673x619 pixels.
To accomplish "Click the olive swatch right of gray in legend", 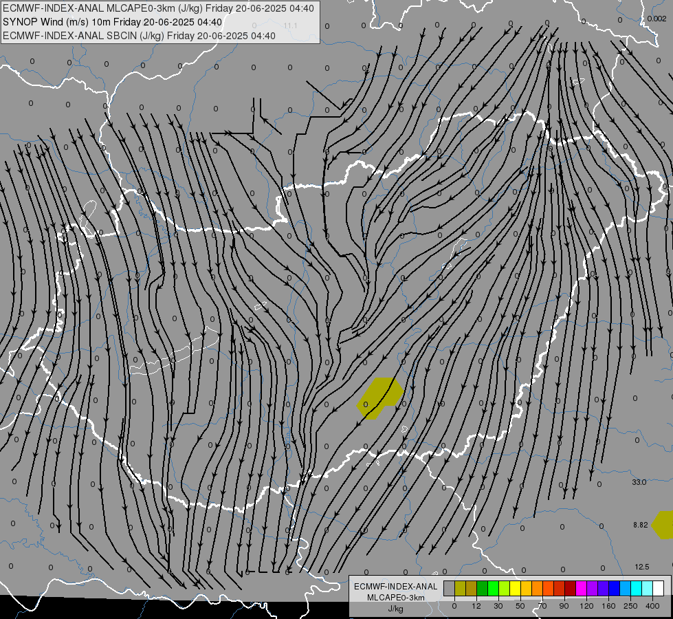I will point(461,588).
